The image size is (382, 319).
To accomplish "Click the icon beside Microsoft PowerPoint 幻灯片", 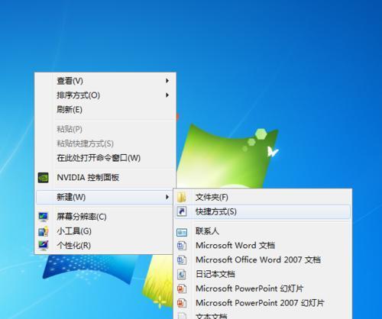I will click(x=182, y=288).
